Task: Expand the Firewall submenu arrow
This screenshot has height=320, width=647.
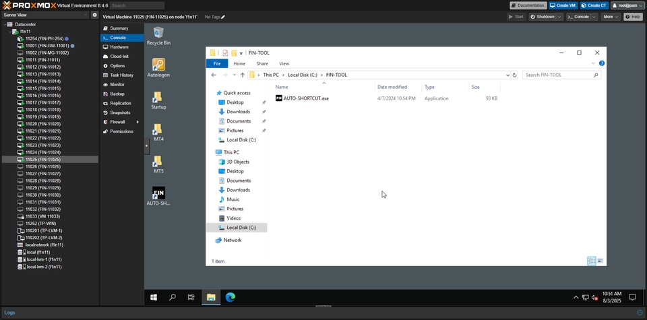Action: pyautogui.click(x=137, y=122)
